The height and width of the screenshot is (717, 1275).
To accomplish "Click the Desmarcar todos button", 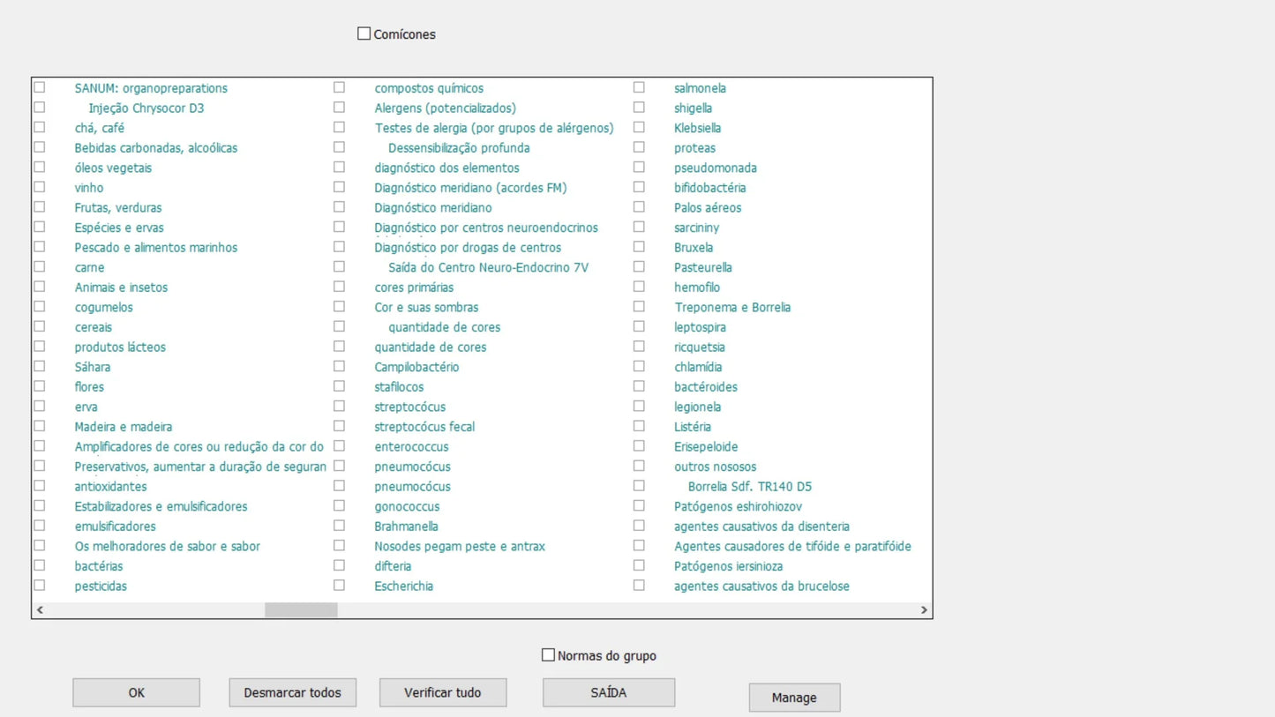I will (x=292, y=692).
